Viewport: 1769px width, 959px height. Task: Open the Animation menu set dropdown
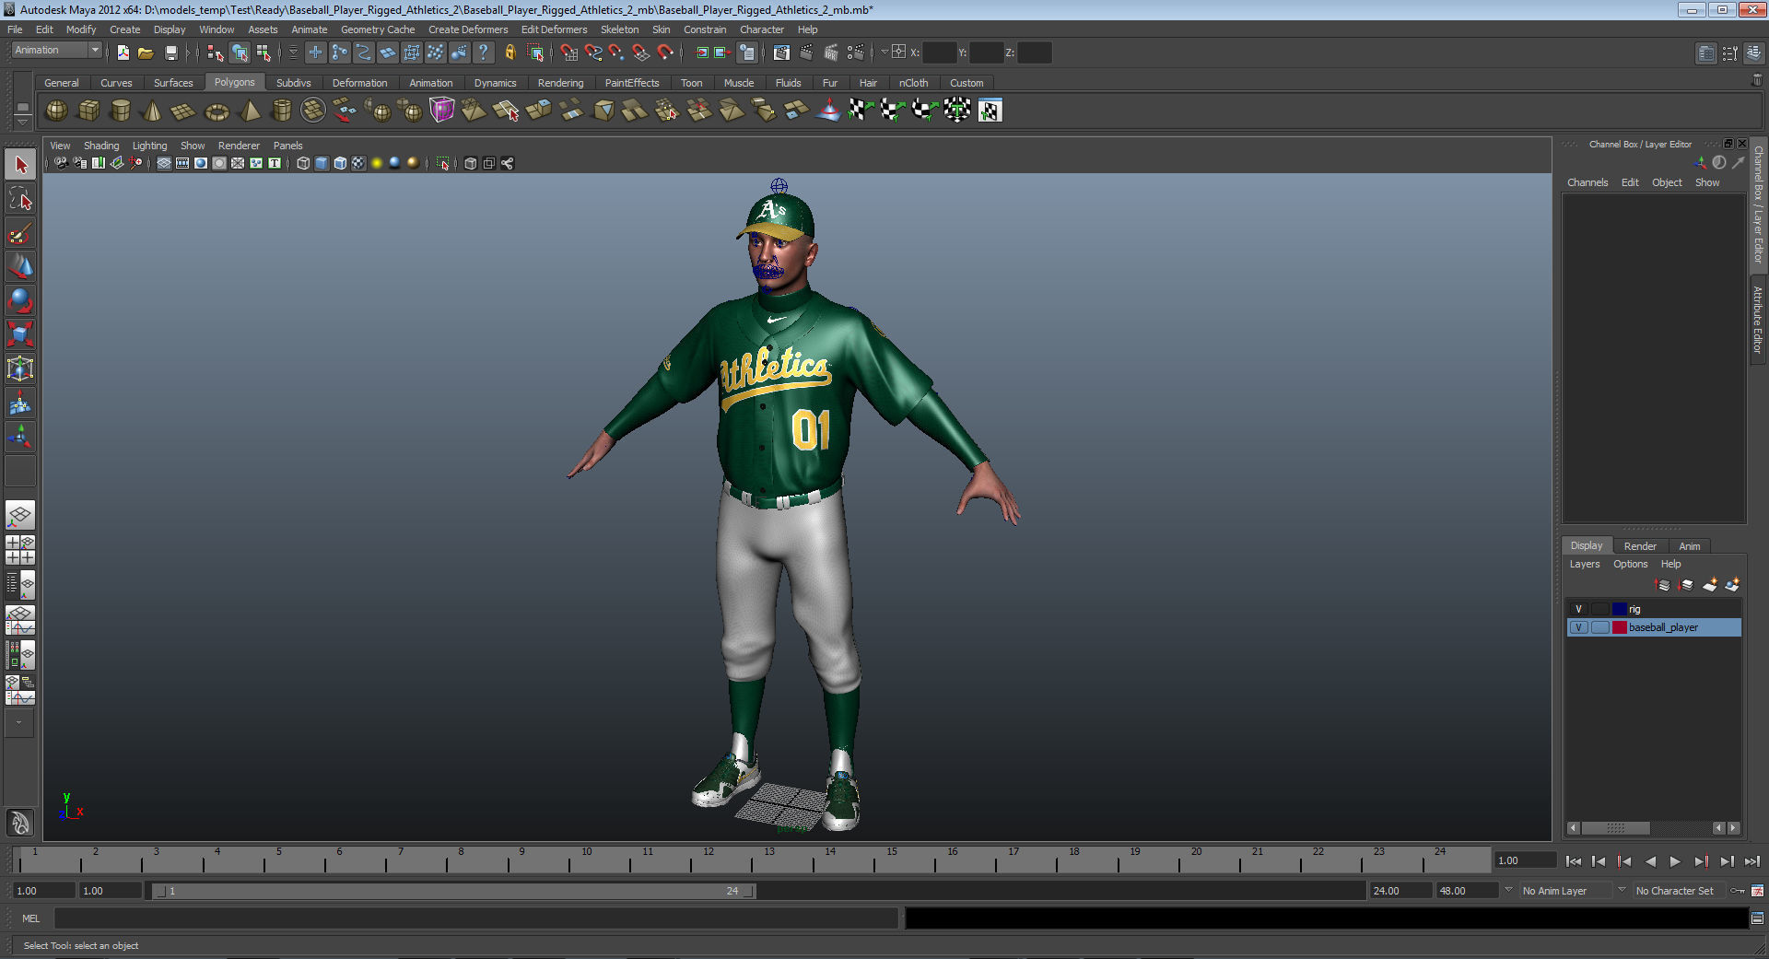[x=56, y=51]
